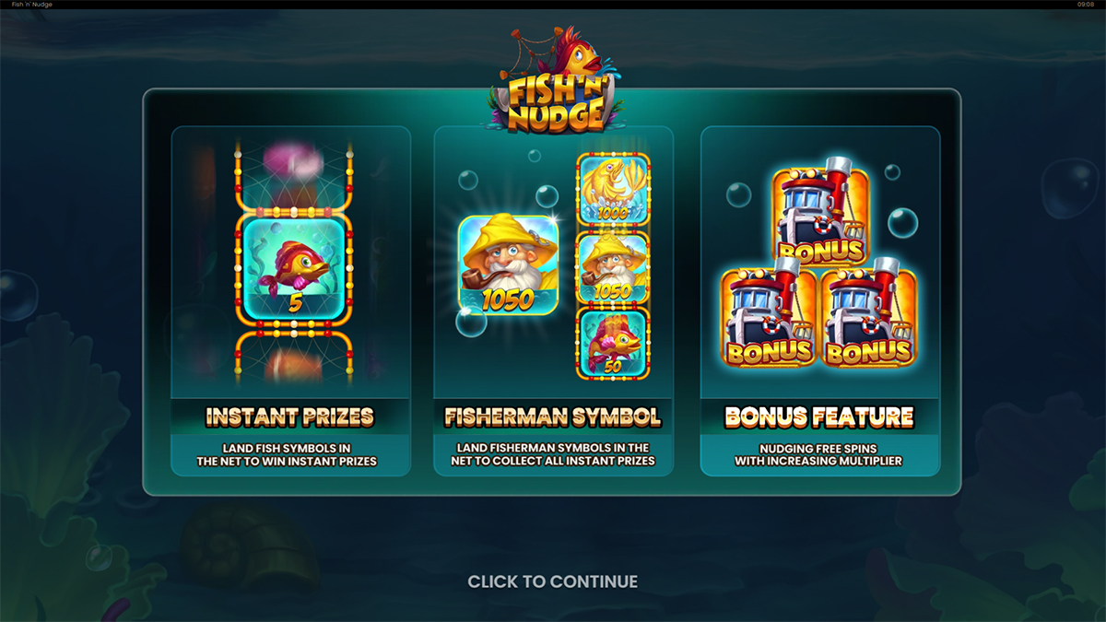The height and width of the screenshot is (622, 1106).
Task: Click the 'Nudging free spins' description text
Action: pyautogui.click(x=818, y=454)
